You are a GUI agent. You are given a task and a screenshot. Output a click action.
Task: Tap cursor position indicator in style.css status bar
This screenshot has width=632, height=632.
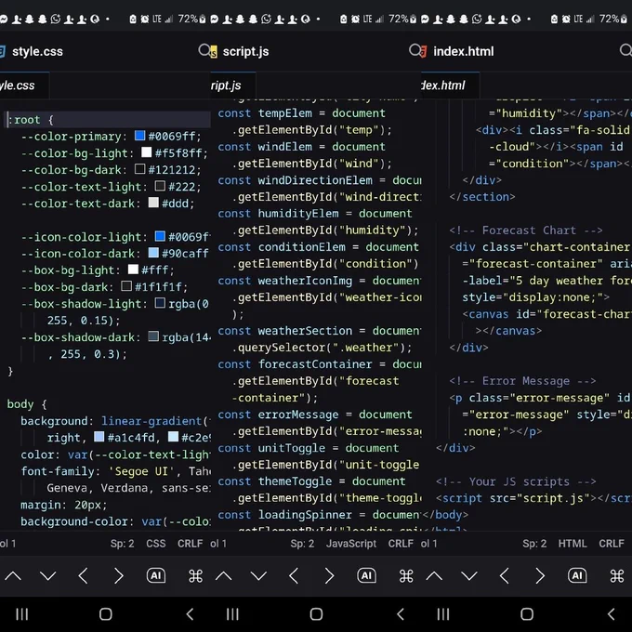(7, 544)
